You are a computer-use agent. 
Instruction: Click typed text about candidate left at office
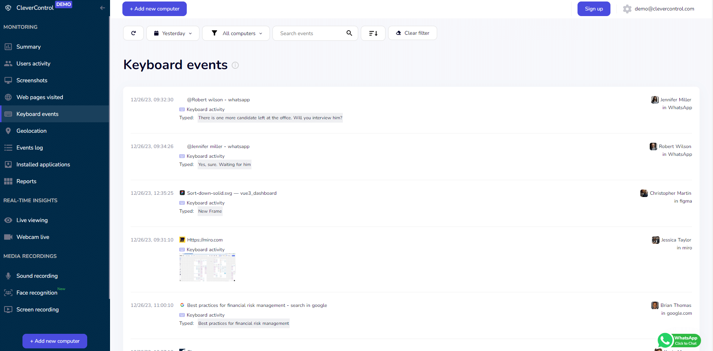[x=270, y=118]
